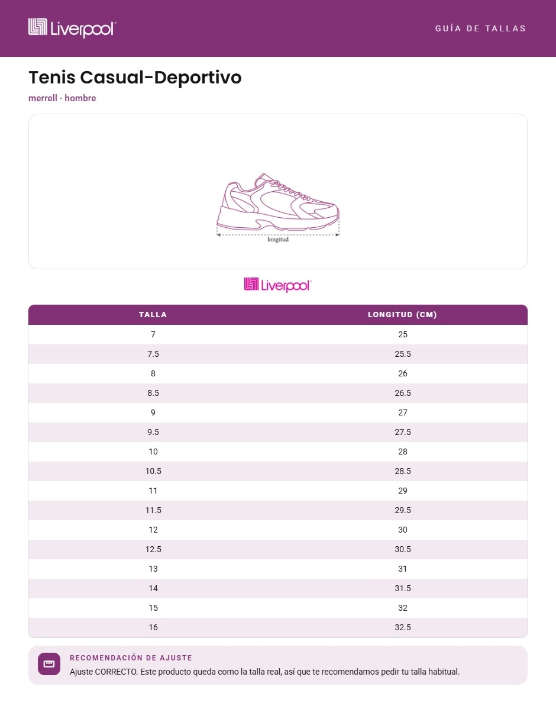Image resolution: width=556 pixels, height=719 pixels.
Task: Select the Talla column header
Action: pos(153,315)
